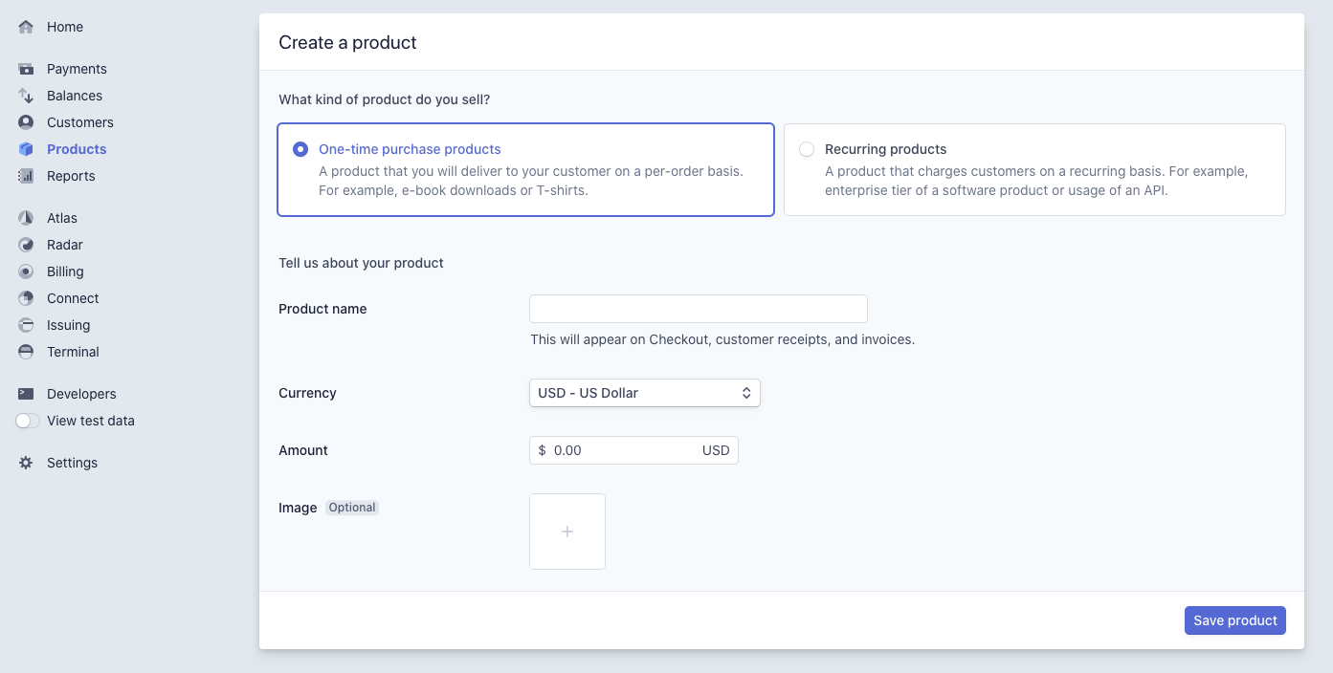Toggle the View test data switch
Screen dimensions: 1333x673
point(28,421)
